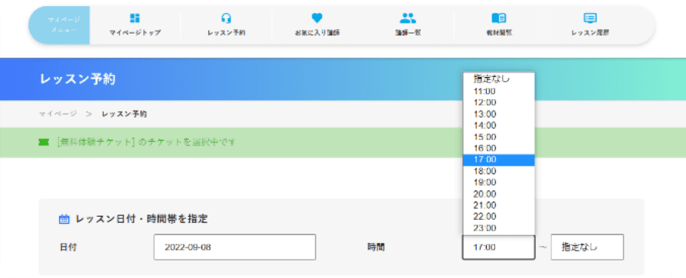Viewport: 686px width, 278px height.
Task: Go to レッスン予約 in the menu
Action: [226, 33]
